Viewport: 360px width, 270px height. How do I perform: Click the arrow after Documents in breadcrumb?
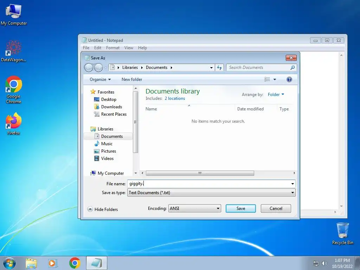[x=171, y=67]
